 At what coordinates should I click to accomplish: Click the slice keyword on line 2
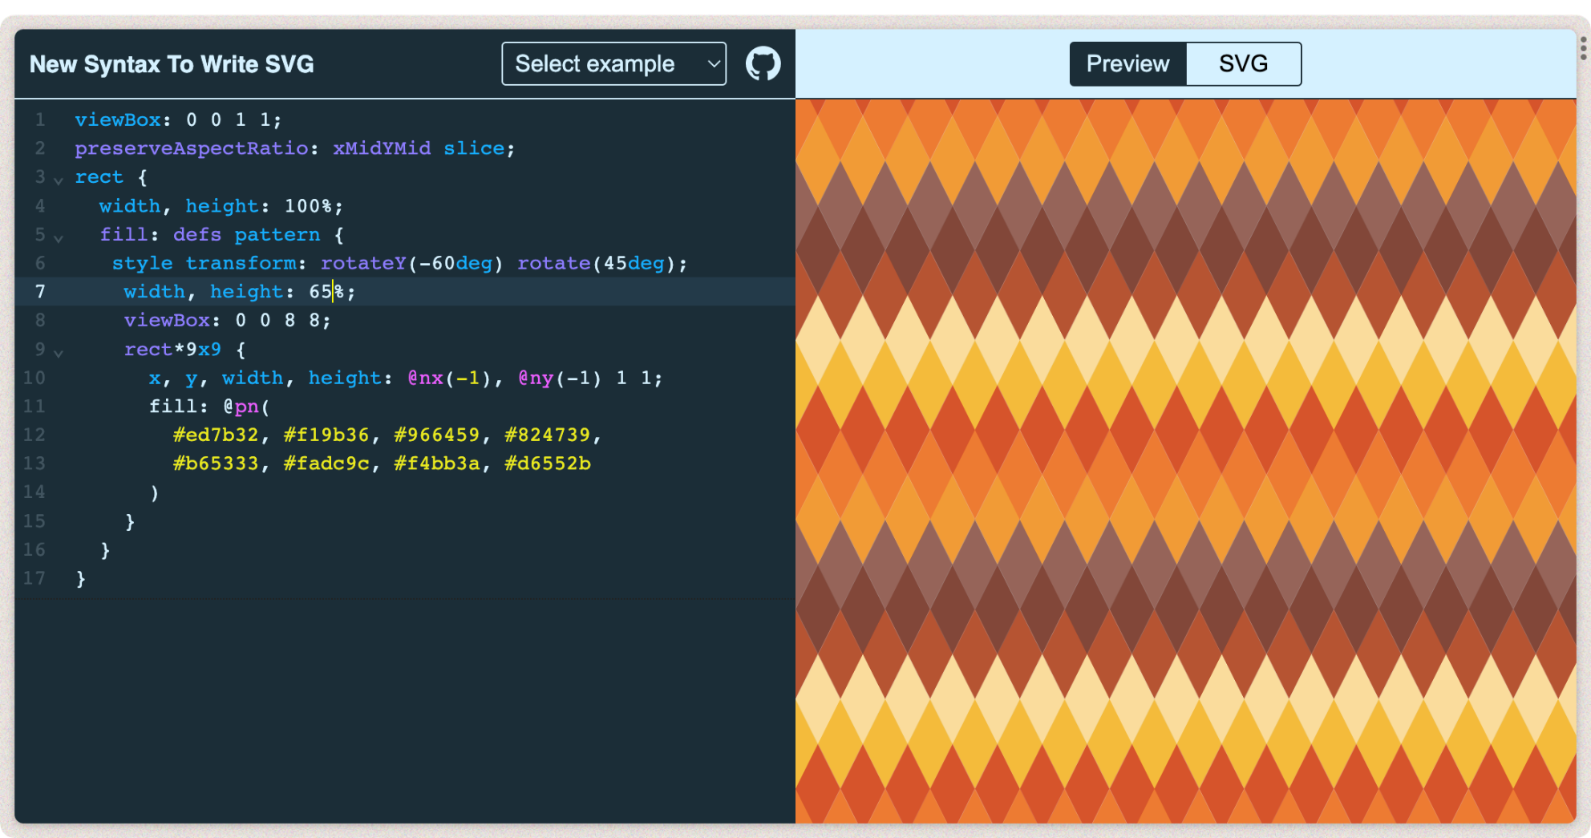[x=474, y=148]
